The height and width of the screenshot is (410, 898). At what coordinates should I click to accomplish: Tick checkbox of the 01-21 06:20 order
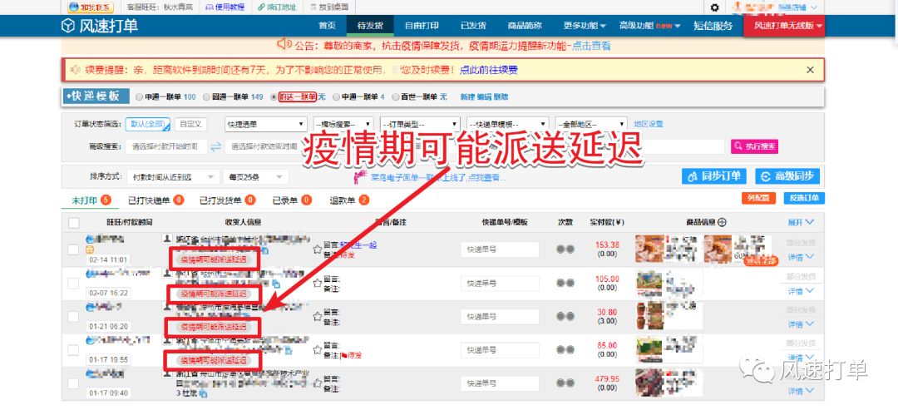73,317
